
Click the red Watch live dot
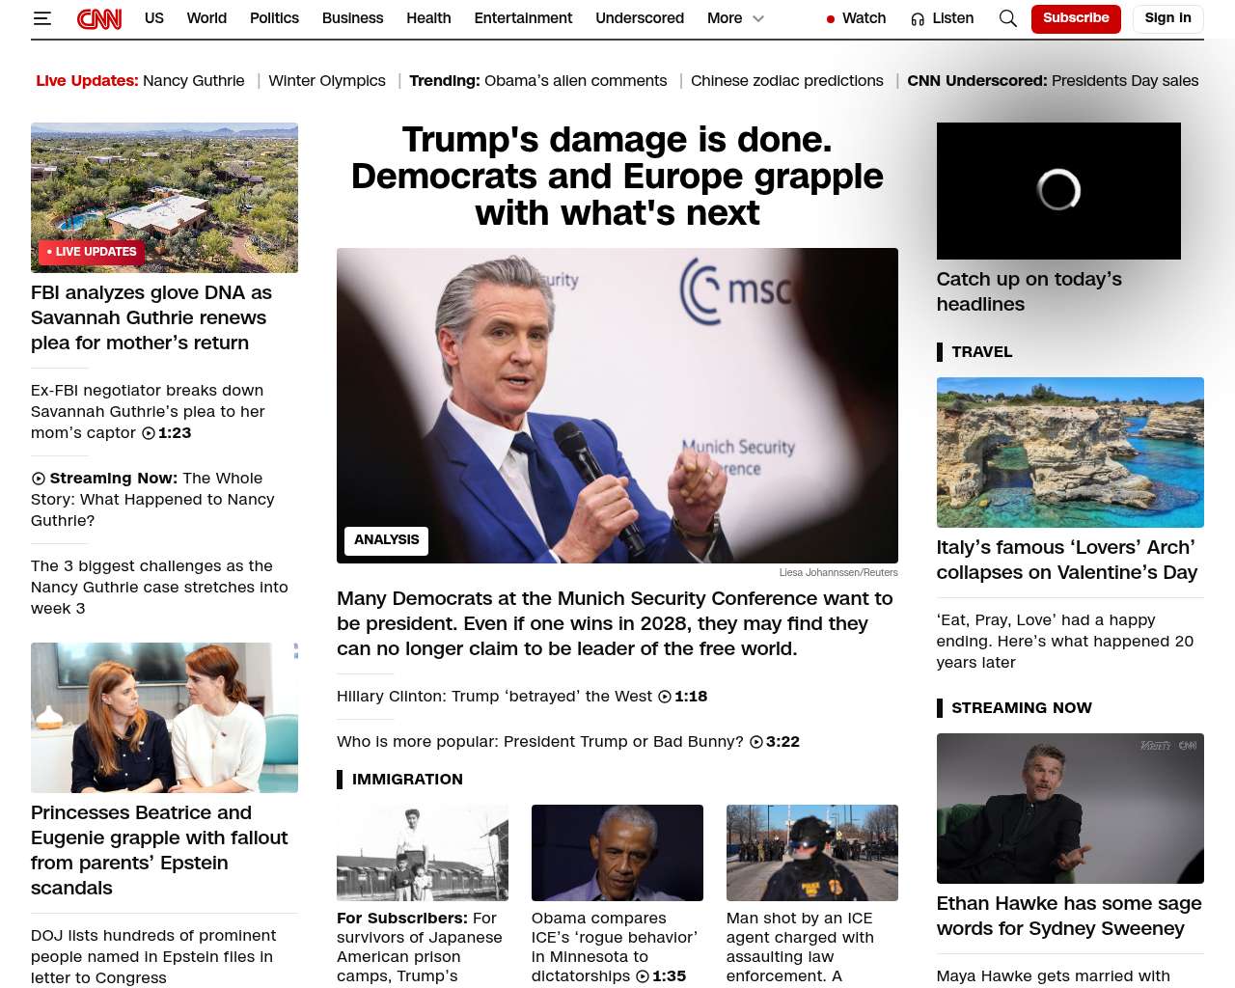click(830, 19)
